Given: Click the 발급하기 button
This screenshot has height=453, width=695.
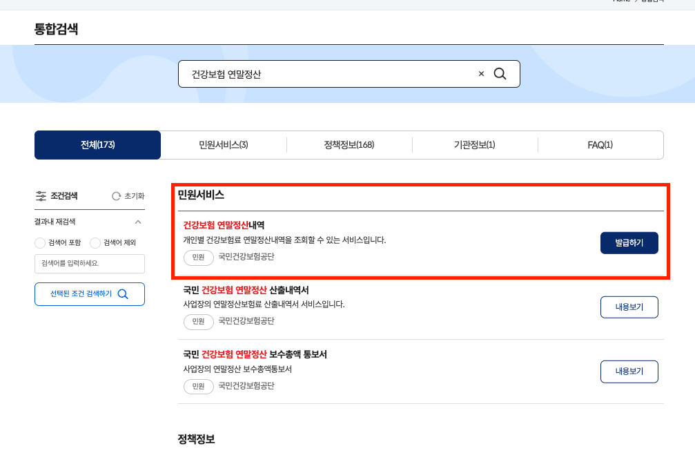Looking at the screenshot, I should [x=629, y=242].
